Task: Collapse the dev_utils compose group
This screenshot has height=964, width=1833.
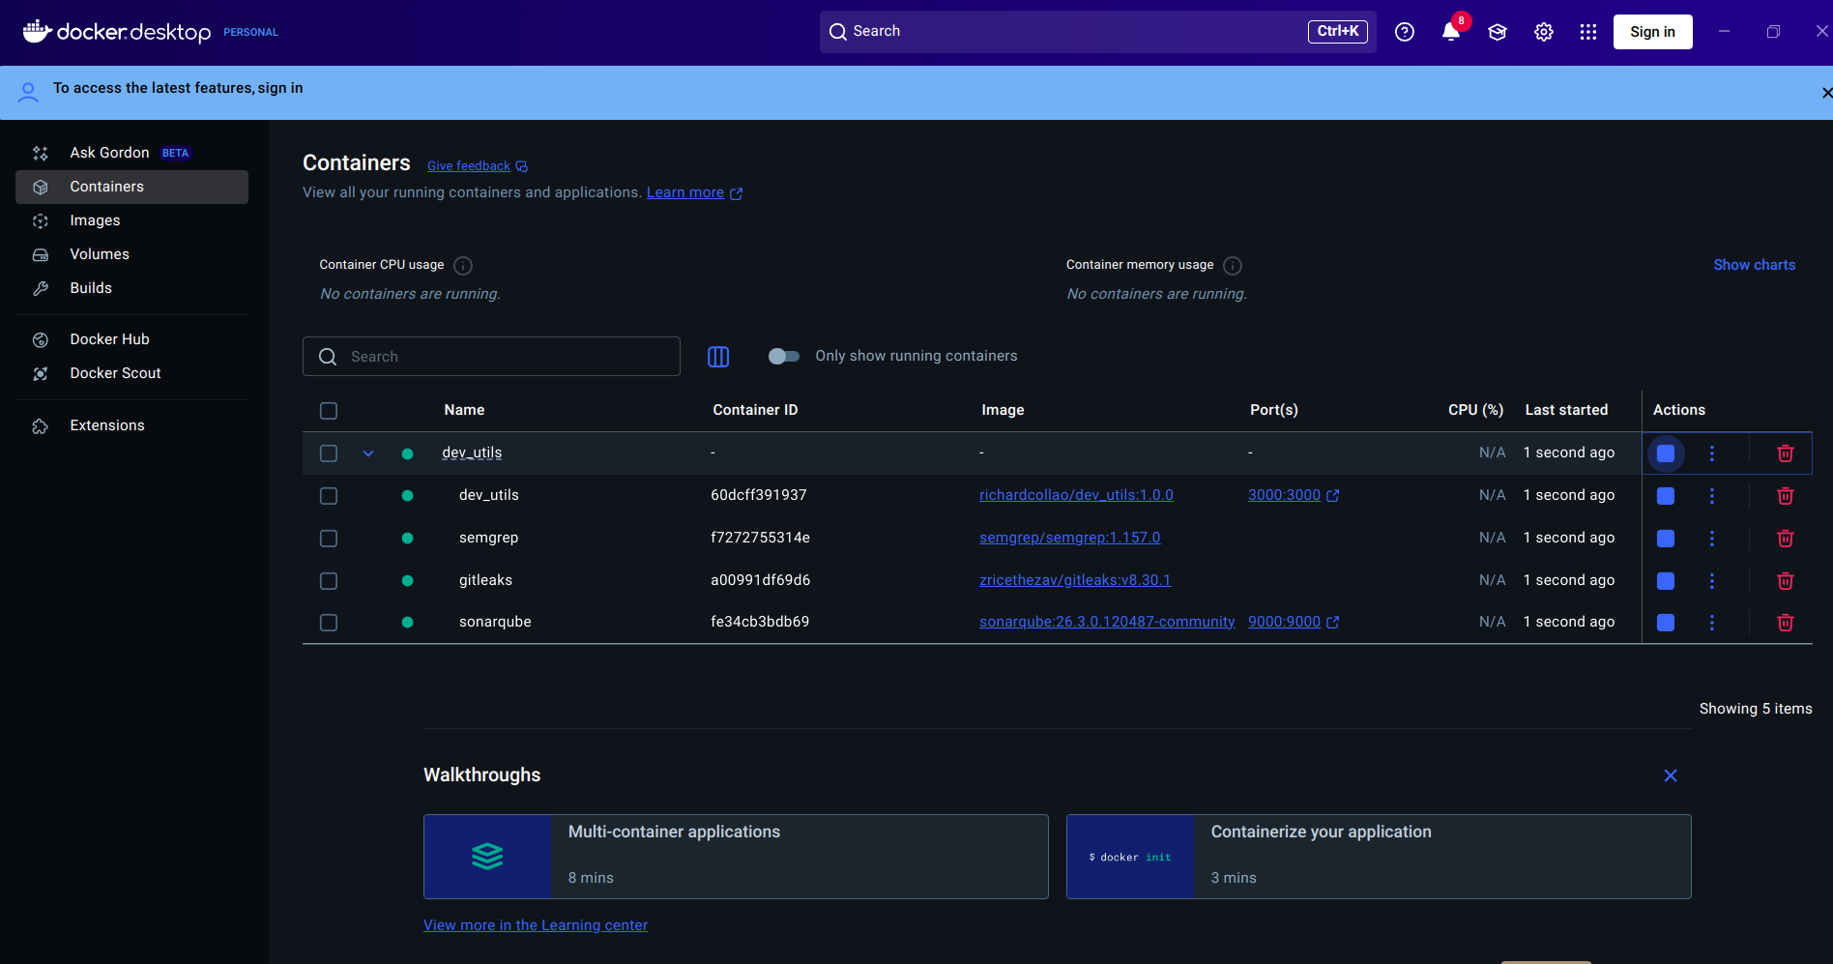Action: (368, 453)
